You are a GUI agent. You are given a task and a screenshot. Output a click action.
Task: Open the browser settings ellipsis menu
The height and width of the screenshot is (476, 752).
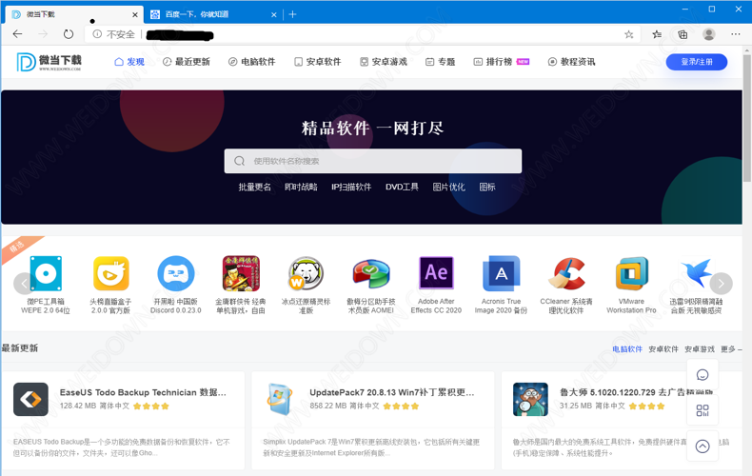pos(735,34)
